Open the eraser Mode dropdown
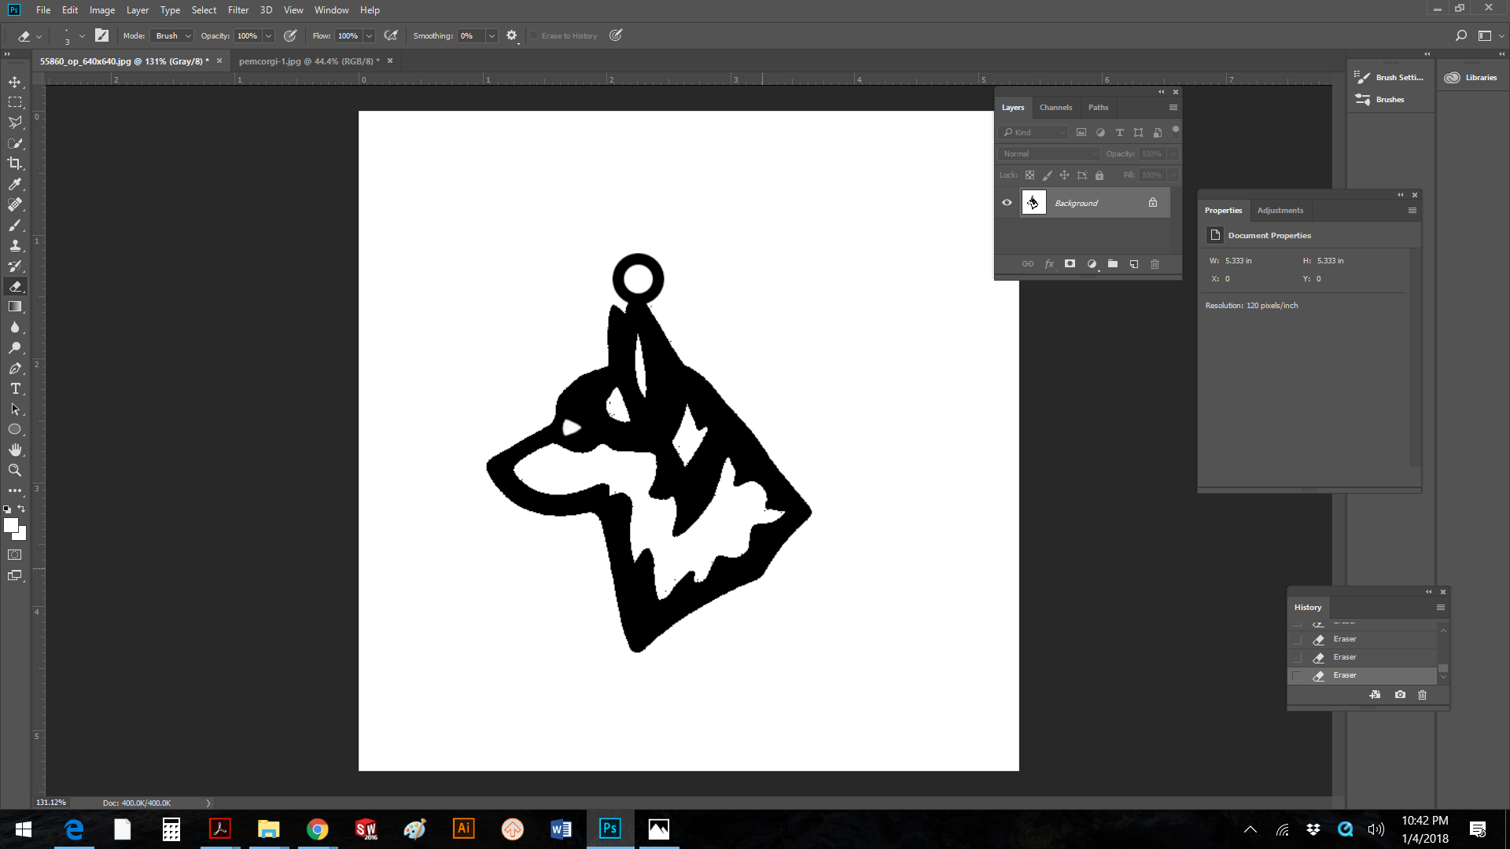Image resolution: width=1510 pixels, height=849 pixels. click(x=173, y=36)
